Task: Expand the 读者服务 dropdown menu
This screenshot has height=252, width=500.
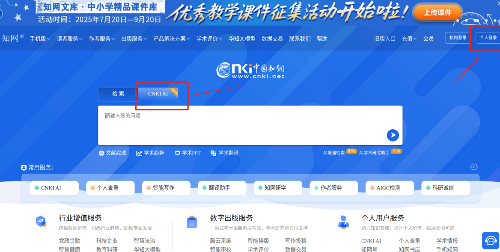Action: pos(69,39)
